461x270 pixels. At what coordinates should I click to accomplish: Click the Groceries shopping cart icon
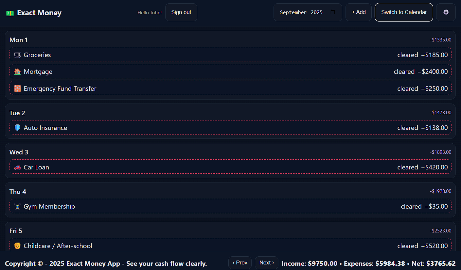tap(17, 55)
